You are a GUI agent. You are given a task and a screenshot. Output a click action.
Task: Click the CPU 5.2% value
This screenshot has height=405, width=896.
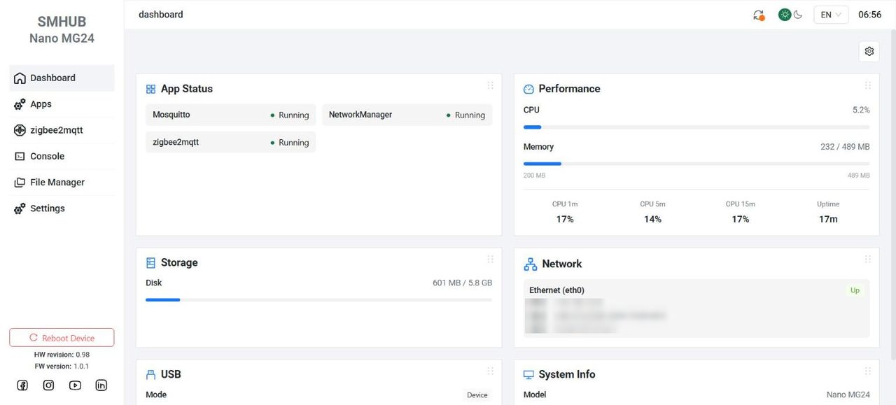861,110
